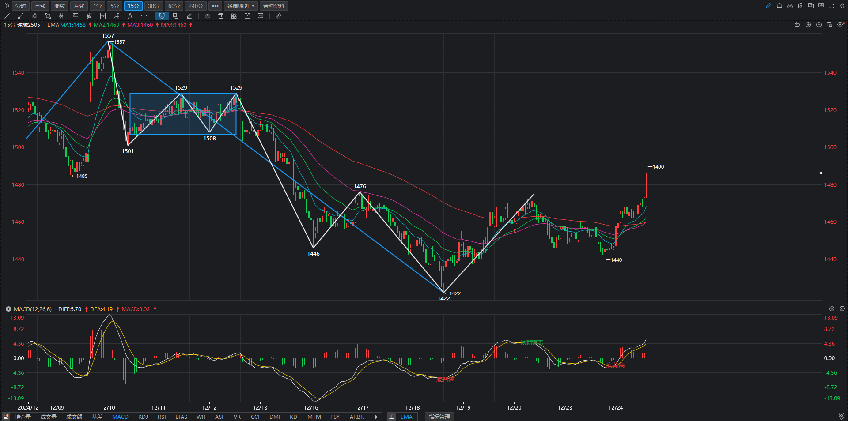Select the trend line drawing tool
This screenshot has height=421, width=848.
pos(7,16)
